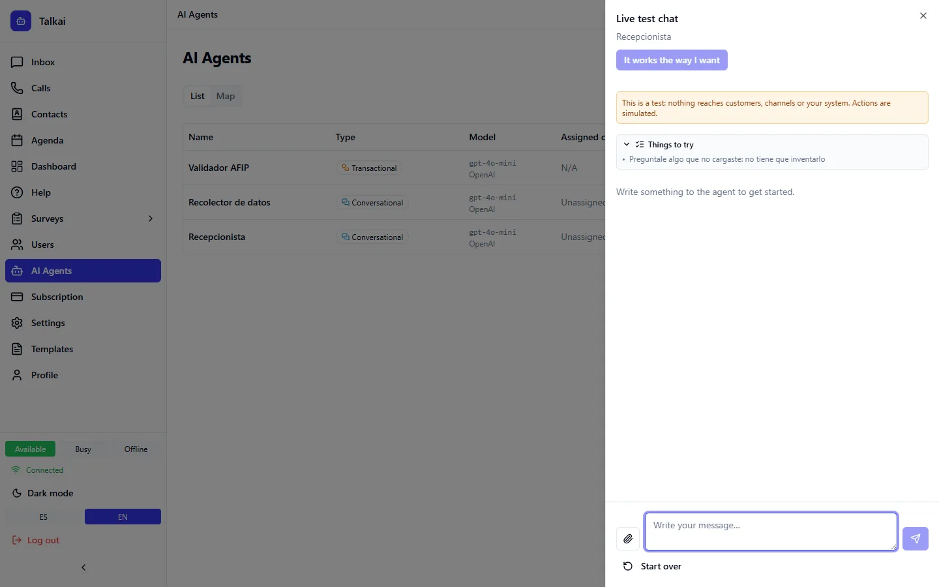Open the Recolector de datos agent name
939x587 pixels.
(x=230, y=202)
